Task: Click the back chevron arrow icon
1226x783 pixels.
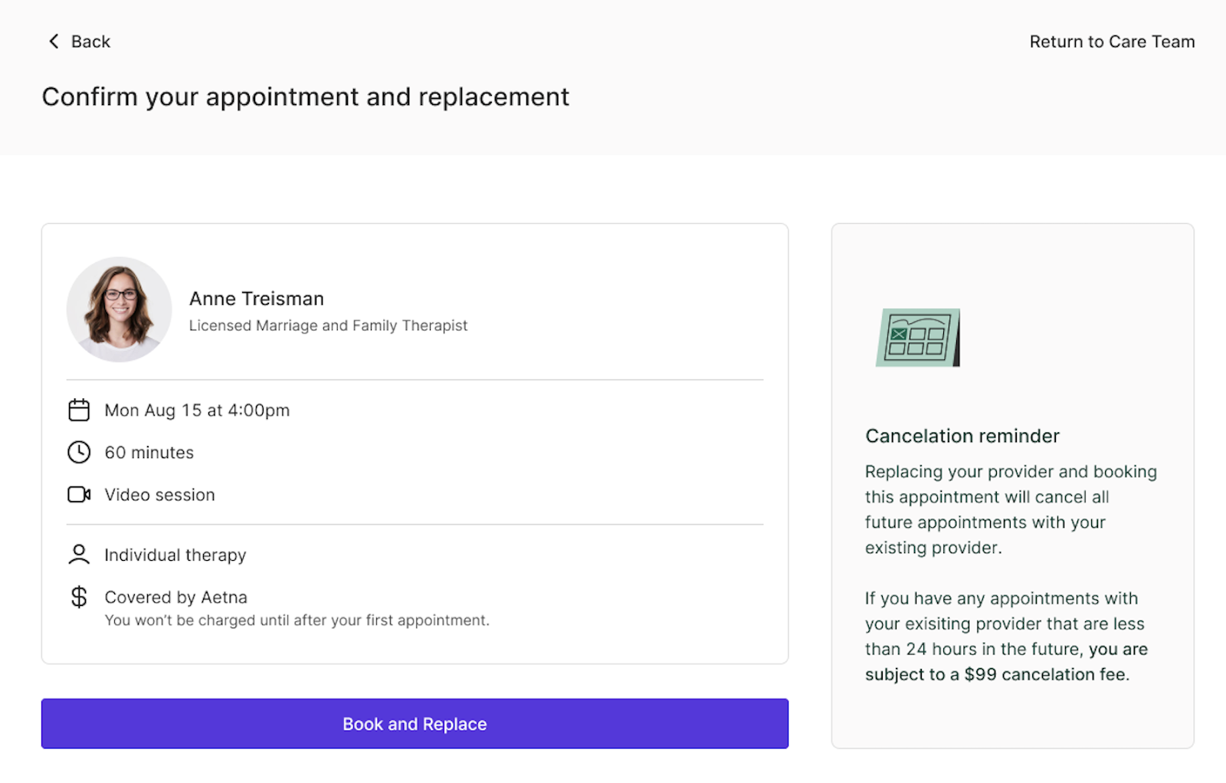Action: point(54,41)
